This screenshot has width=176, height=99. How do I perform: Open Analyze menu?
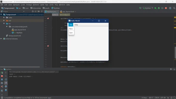[x=29, y=5]
